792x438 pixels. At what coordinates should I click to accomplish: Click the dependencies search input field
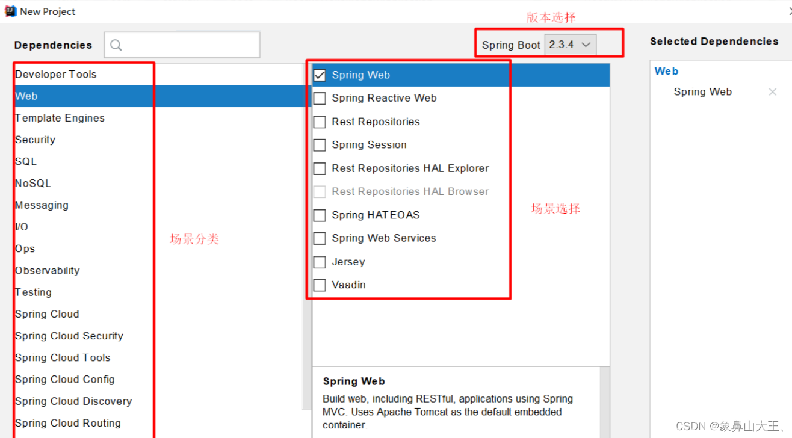[x=182, y=45]
